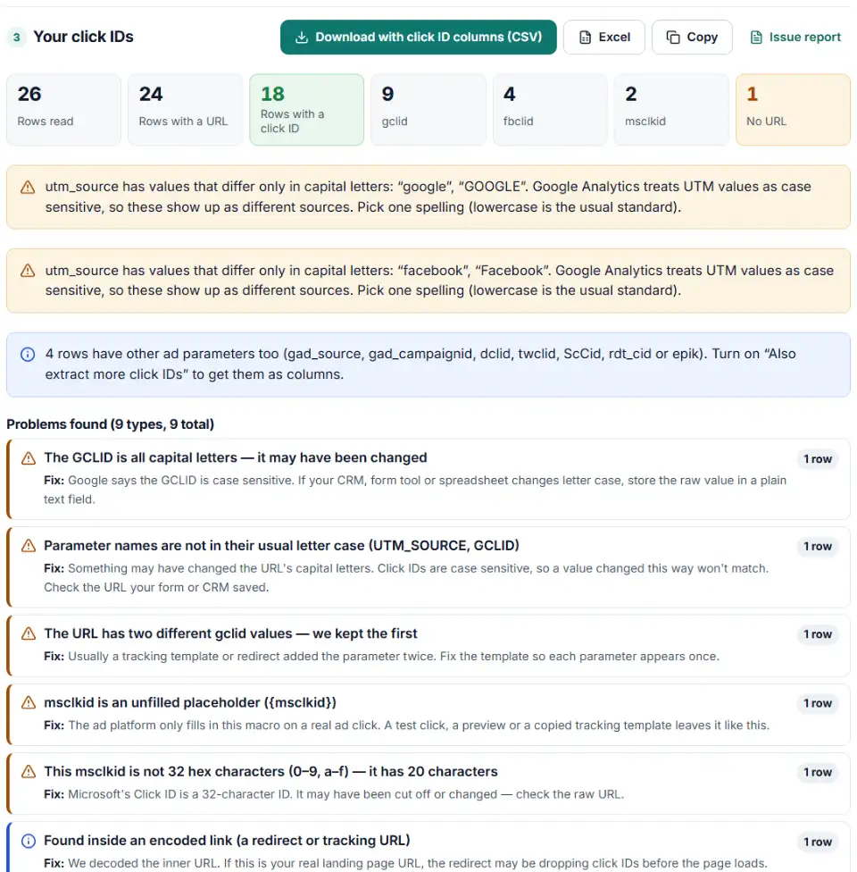This screenshot has height=872, width=857.
Task: Click the warning icon on facebook/Facebook alert
Action: pos(28,271)
